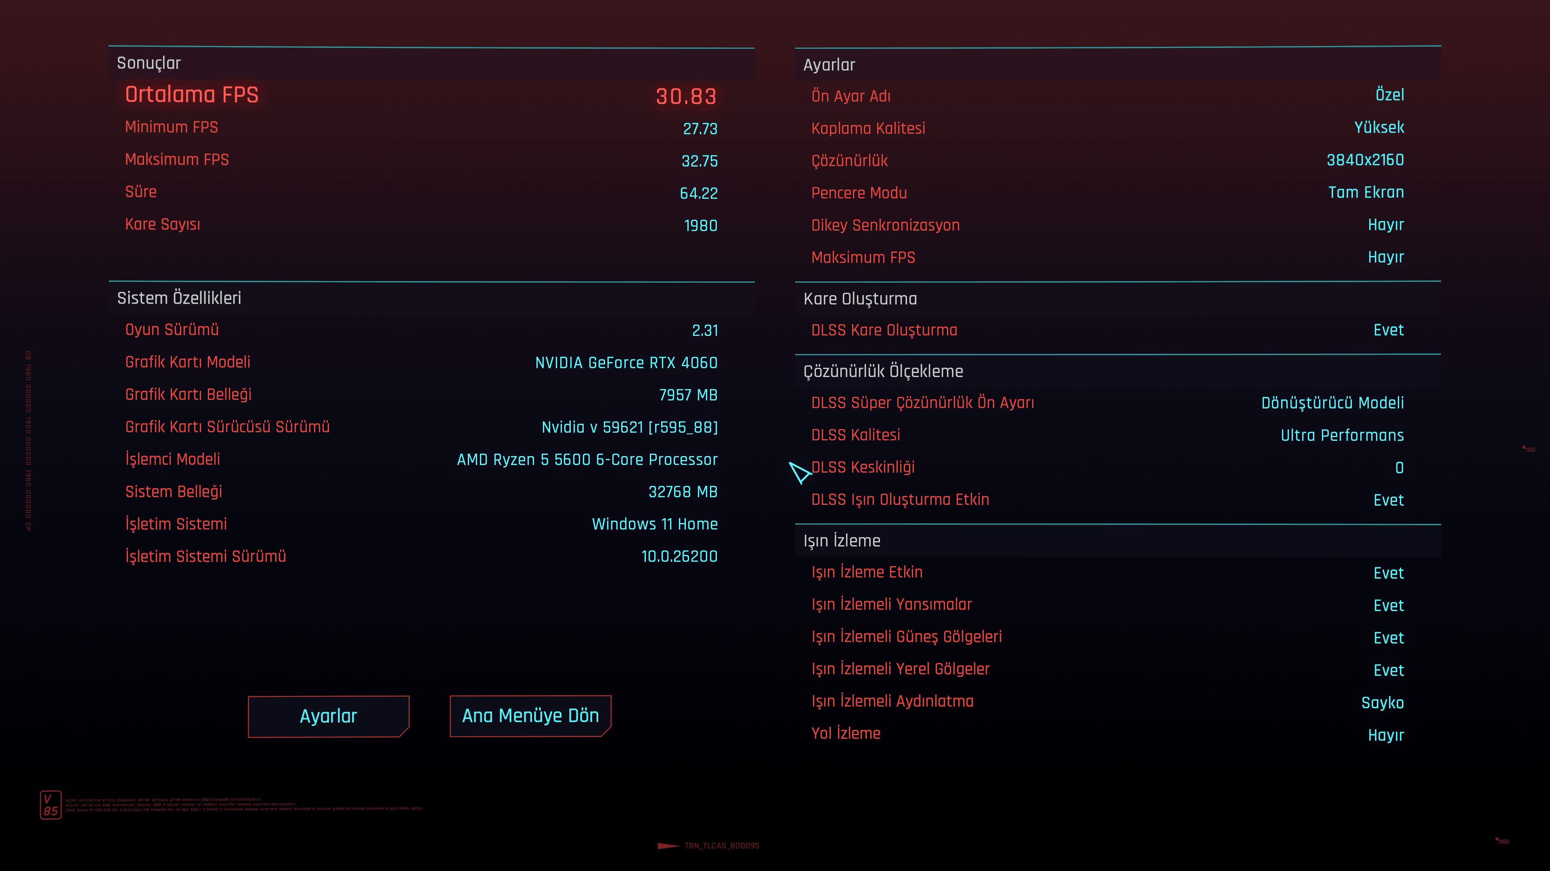This screenshot has width=1550, height=871.
Task: Open the Ayarlar button
Action: coord(329,716)
